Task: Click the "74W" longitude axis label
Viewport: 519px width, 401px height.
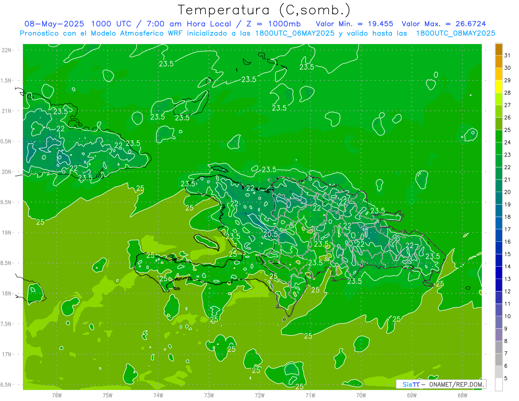Action: coord(158,395)
